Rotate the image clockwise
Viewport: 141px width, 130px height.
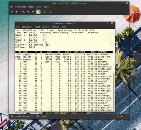point(50,12)
